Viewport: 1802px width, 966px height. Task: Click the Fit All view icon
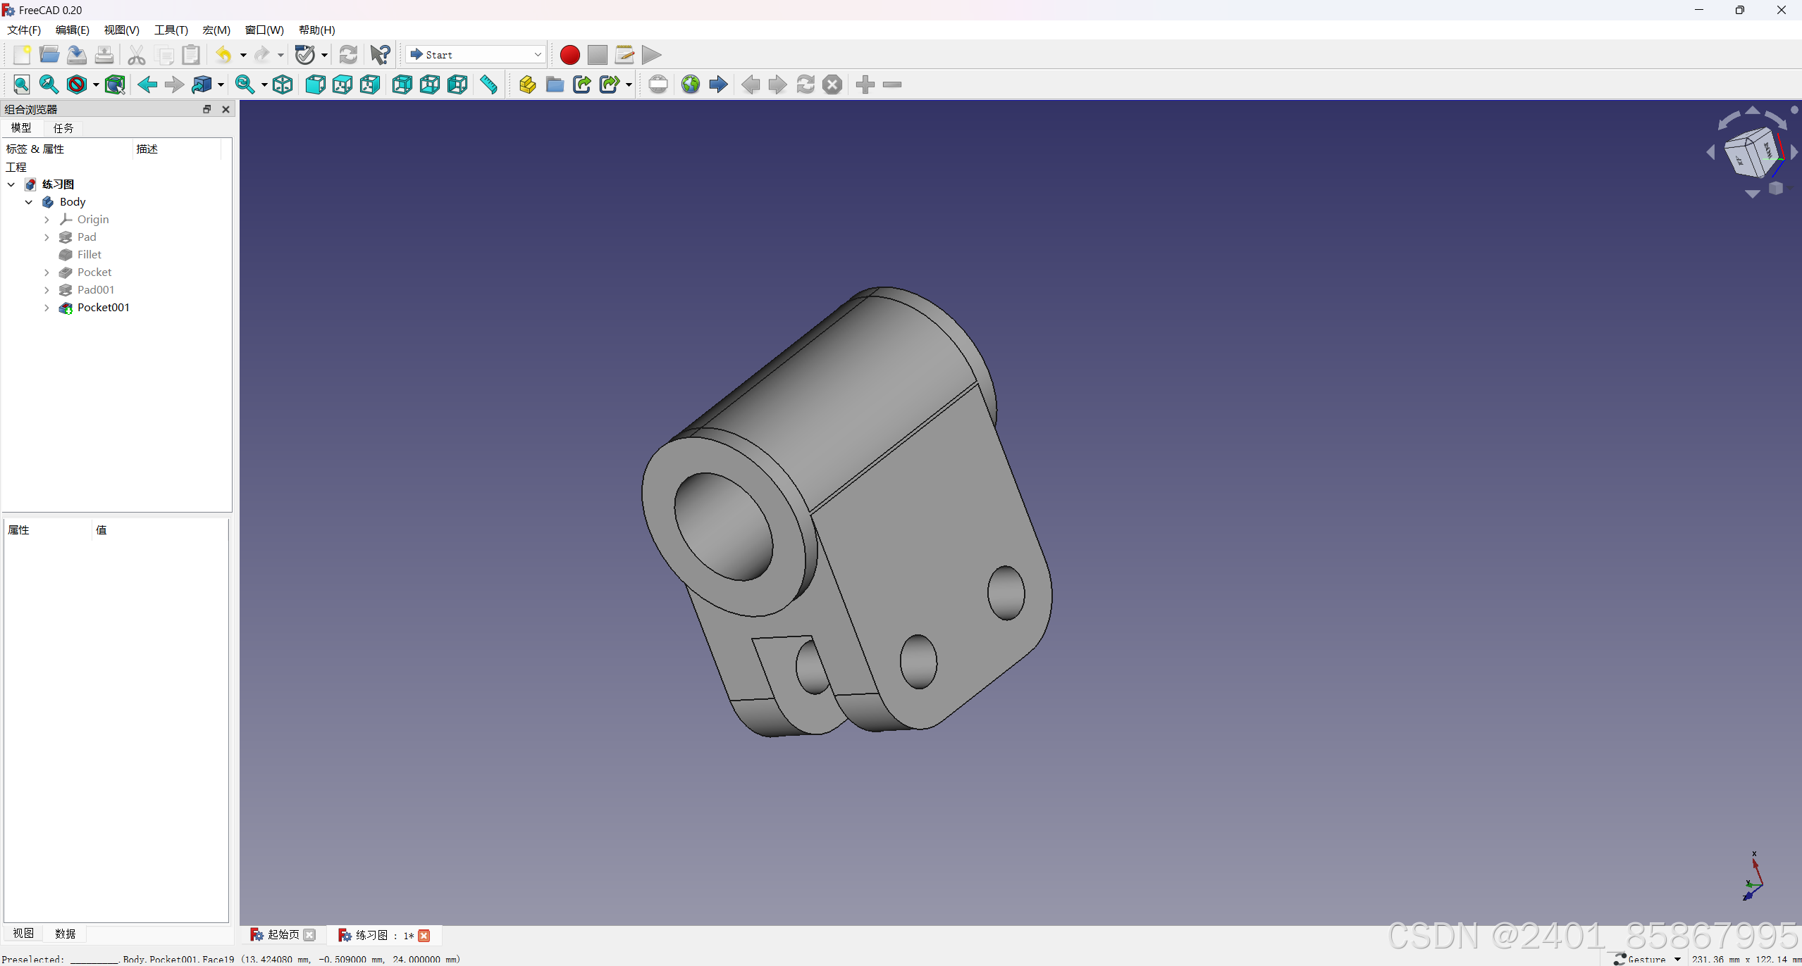click(x=22, y=84)
